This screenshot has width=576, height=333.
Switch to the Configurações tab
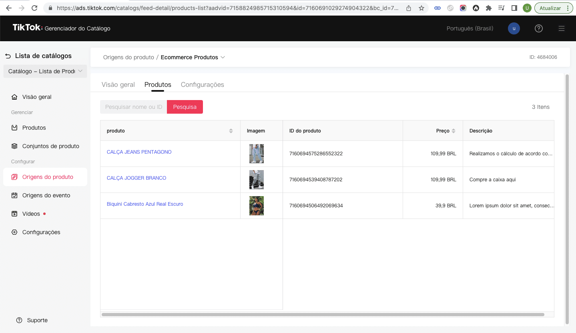pos(202,84)
